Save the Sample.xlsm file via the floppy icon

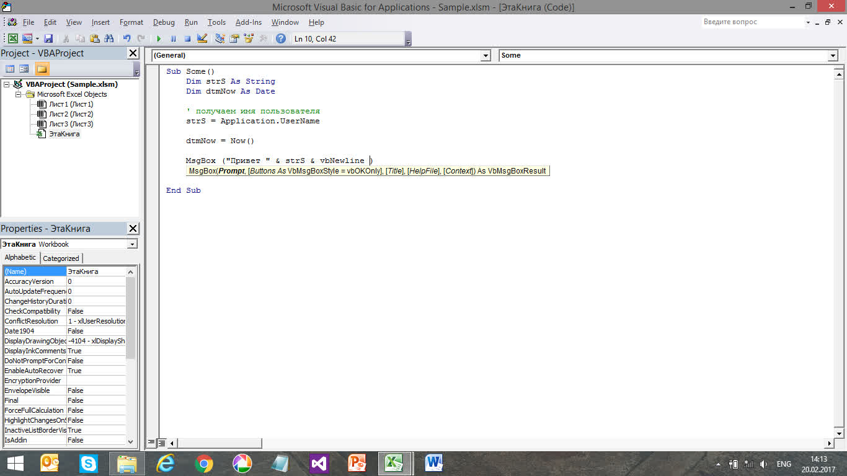tap(48, 38)
